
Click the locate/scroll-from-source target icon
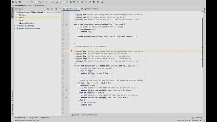pyautogui.click(x=48, y=9)
